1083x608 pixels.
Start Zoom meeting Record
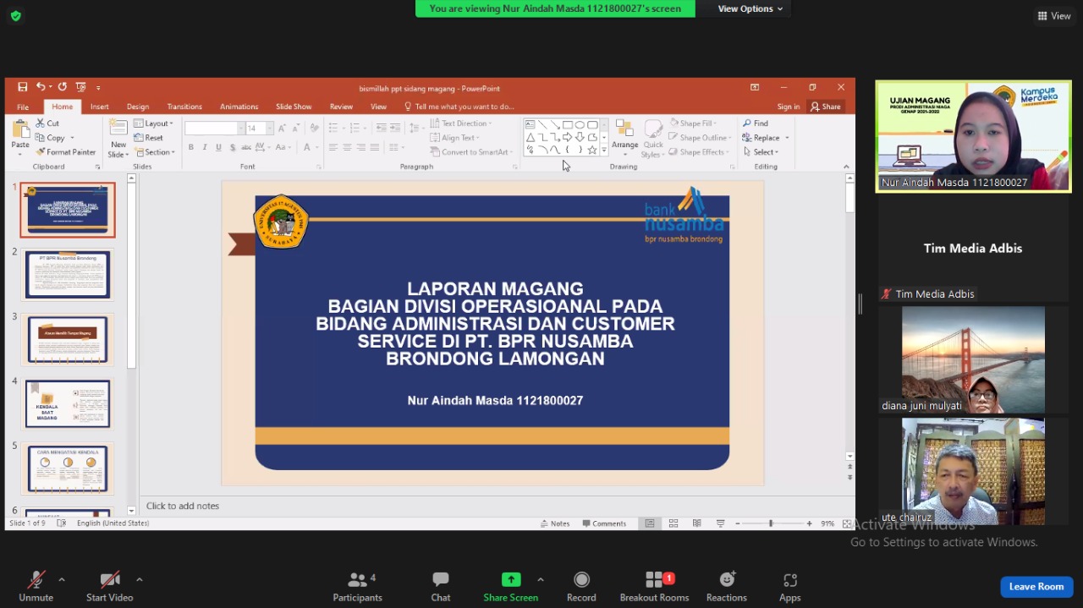tap(581, 587)
